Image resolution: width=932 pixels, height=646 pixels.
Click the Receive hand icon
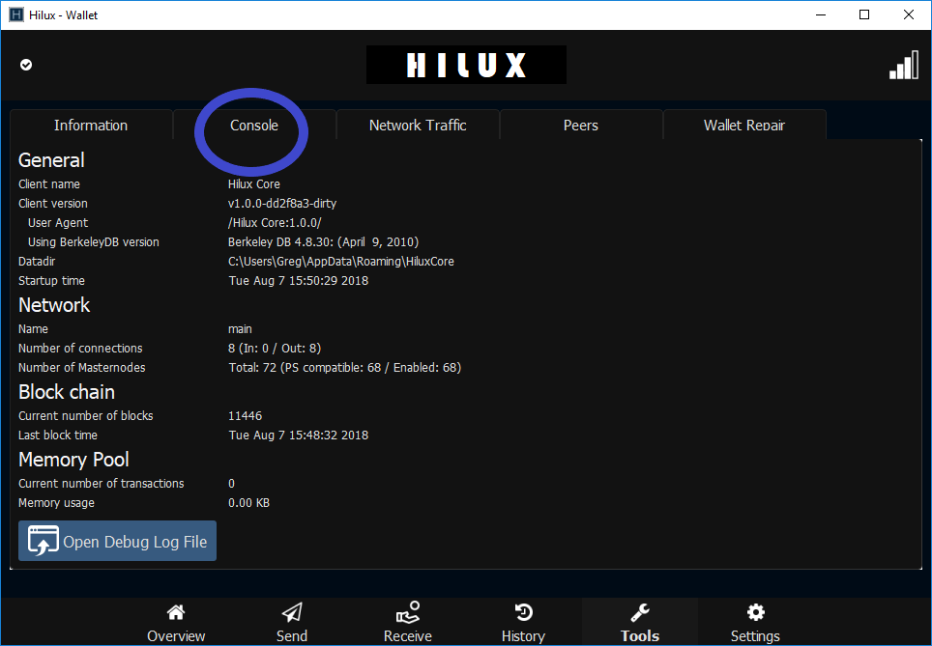(408, 612)
